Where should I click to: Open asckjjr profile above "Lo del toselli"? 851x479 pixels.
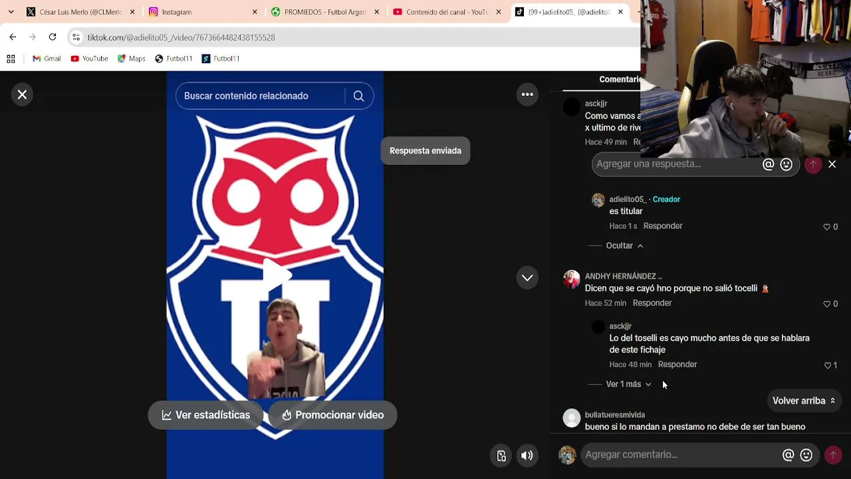click(620, 326)
